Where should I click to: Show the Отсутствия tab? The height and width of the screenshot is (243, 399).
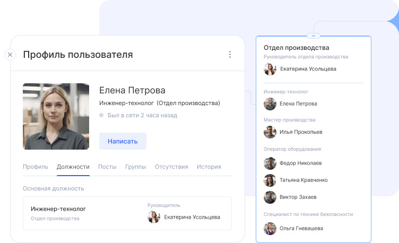coord(171,167)
